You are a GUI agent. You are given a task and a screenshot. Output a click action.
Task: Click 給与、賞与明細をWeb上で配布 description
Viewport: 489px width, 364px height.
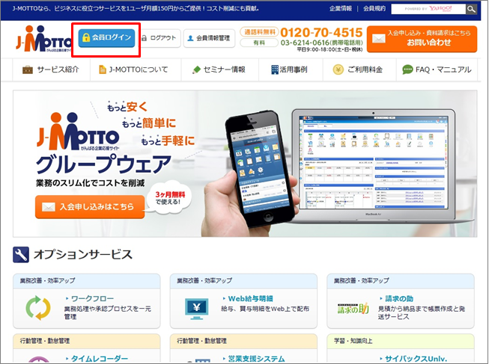tap(265, 309)
